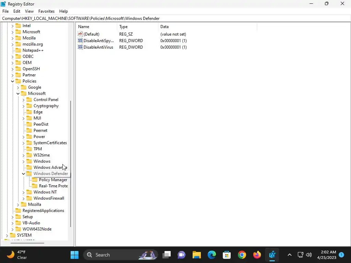This screenshot has height=263, width=351.
Task: Select the Setup key label
Action: point(28,217)
